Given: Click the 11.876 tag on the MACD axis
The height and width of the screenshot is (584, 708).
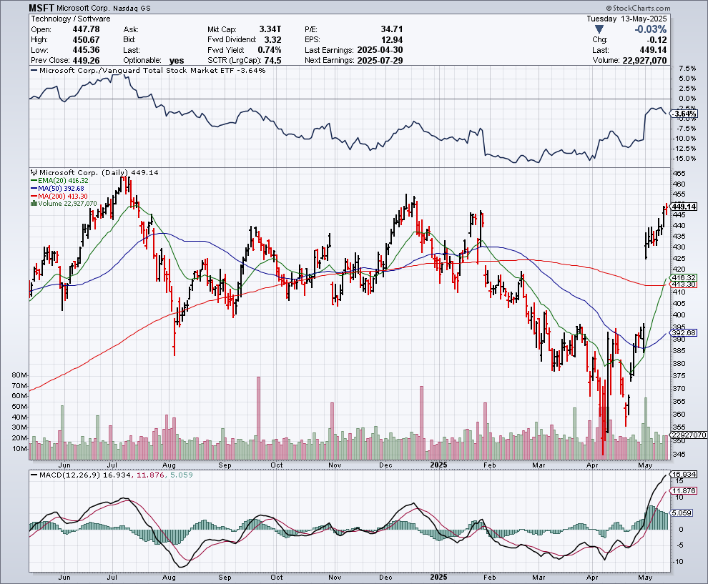Looking at the screenshot, I should 684,491.
